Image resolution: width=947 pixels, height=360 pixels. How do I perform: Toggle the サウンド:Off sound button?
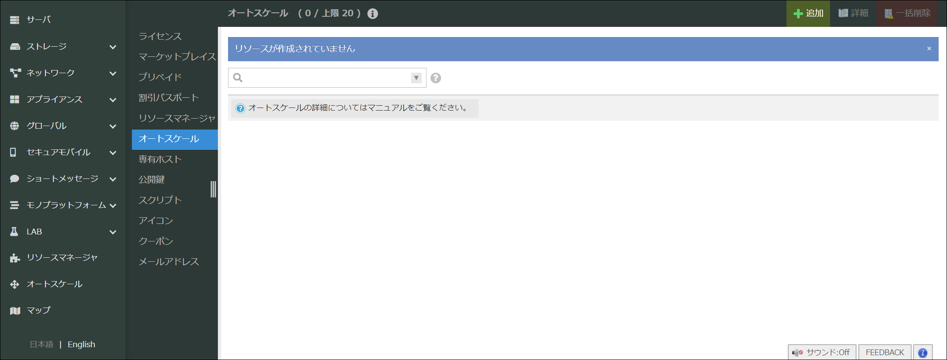click(821, 353)
